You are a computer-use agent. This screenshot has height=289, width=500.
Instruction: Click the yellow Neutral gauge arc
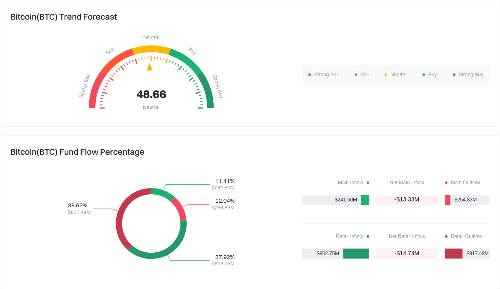[x=151, y=49]
